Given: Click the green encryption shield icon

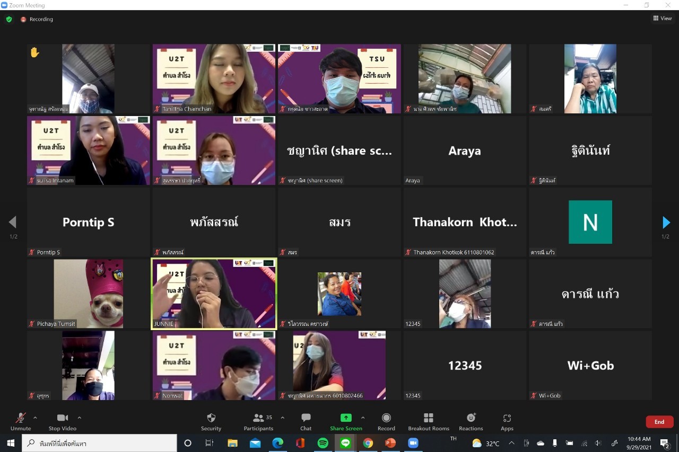Looking at the screenshot, I should click(x=9, y=19).
